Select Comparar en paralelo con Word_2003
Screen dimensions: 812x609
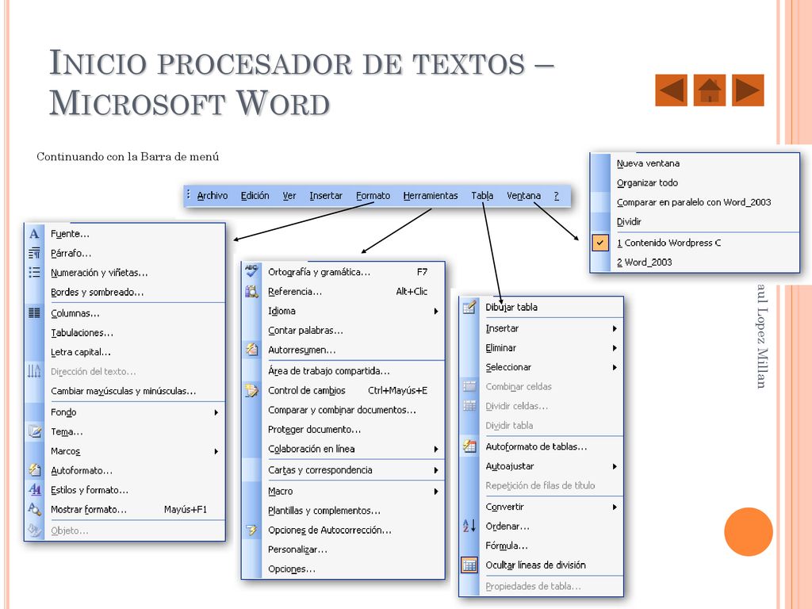[x=694, y=202]
